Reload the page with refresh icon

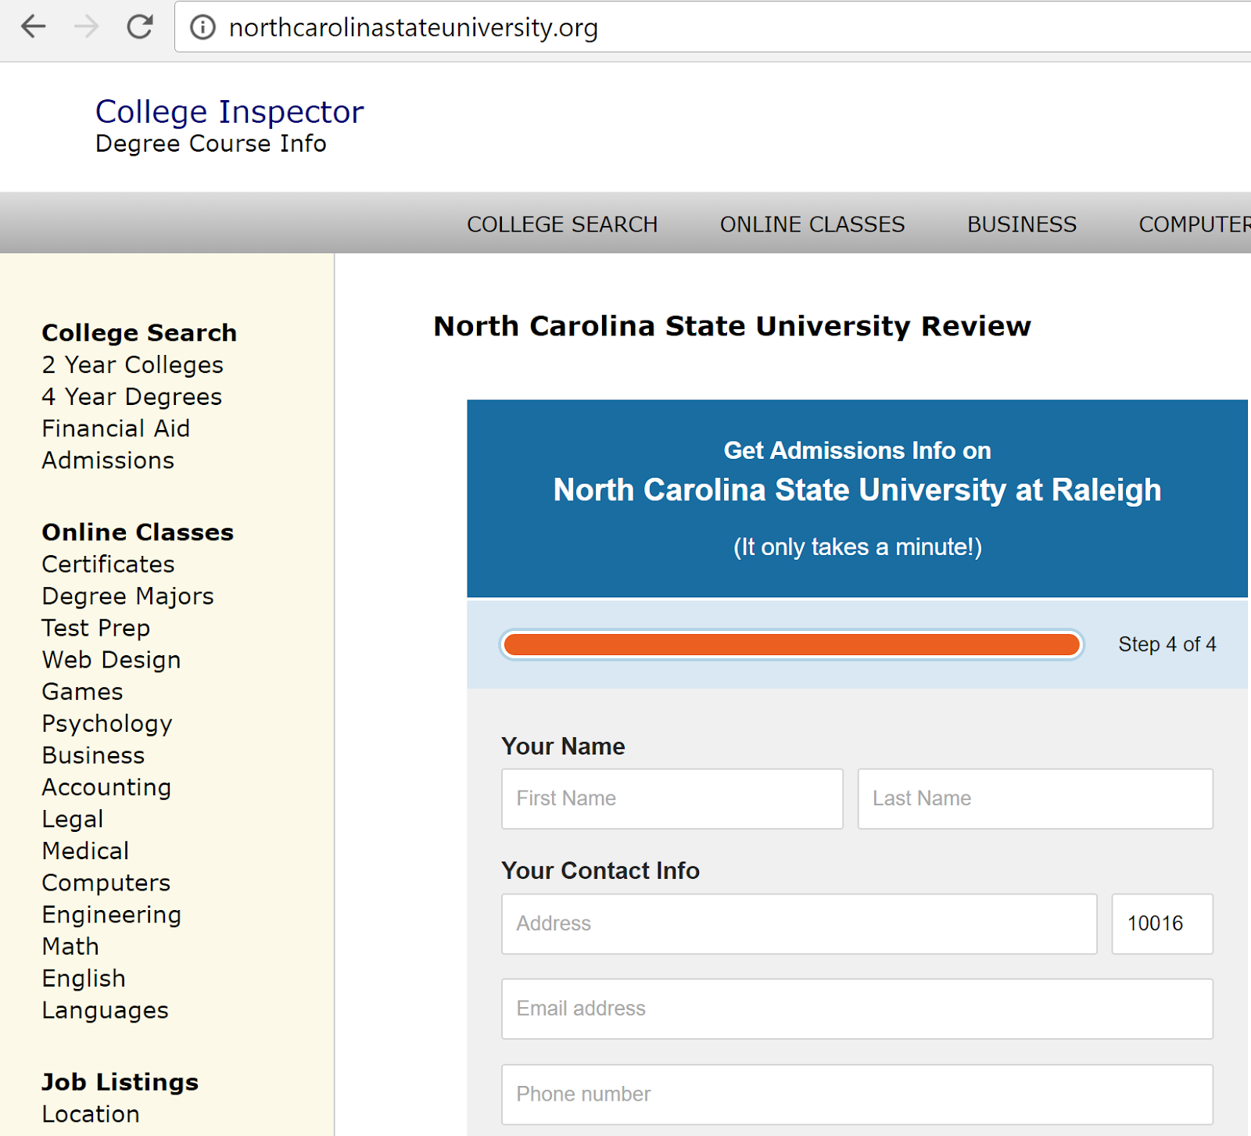click(x=140, y=27)
